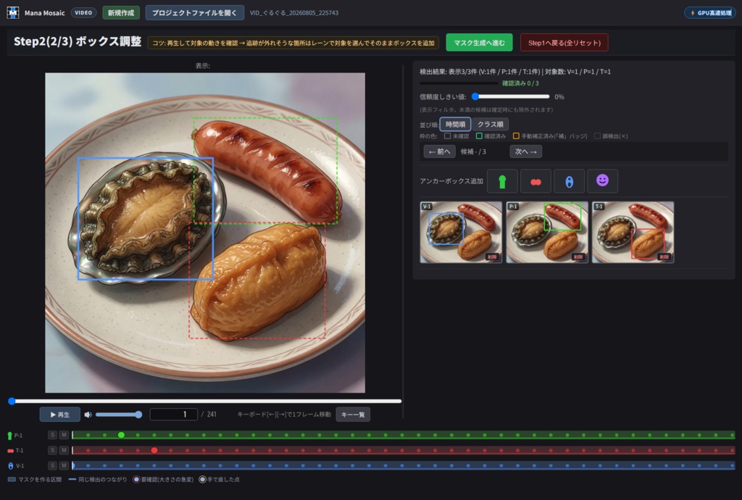Delete the P-1 detection via 削除

click(578, 257)
